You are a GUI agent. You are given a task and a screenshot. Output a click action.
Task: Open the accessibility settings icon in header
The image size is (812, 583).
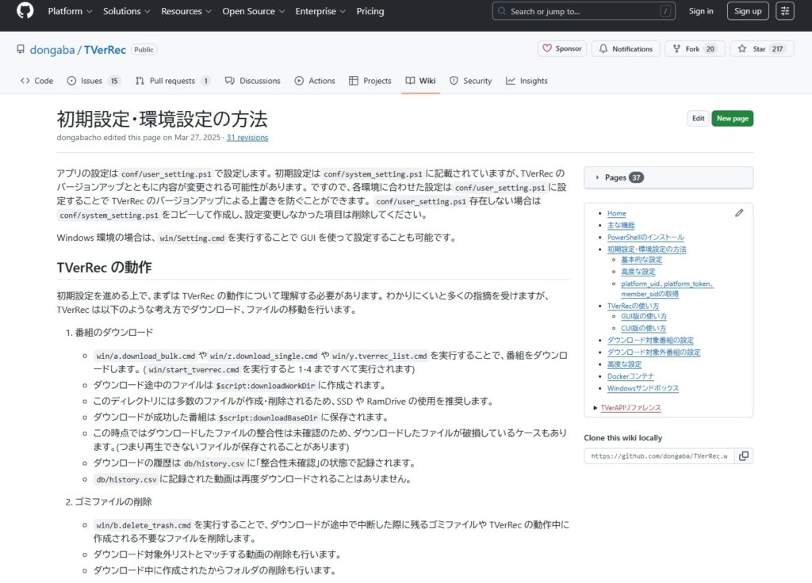(785, 11)
